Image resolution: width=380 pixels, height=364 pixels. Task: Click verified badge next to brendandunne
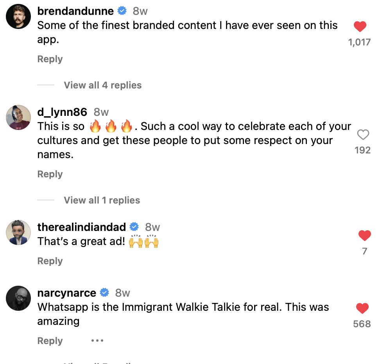coord(122,11)
